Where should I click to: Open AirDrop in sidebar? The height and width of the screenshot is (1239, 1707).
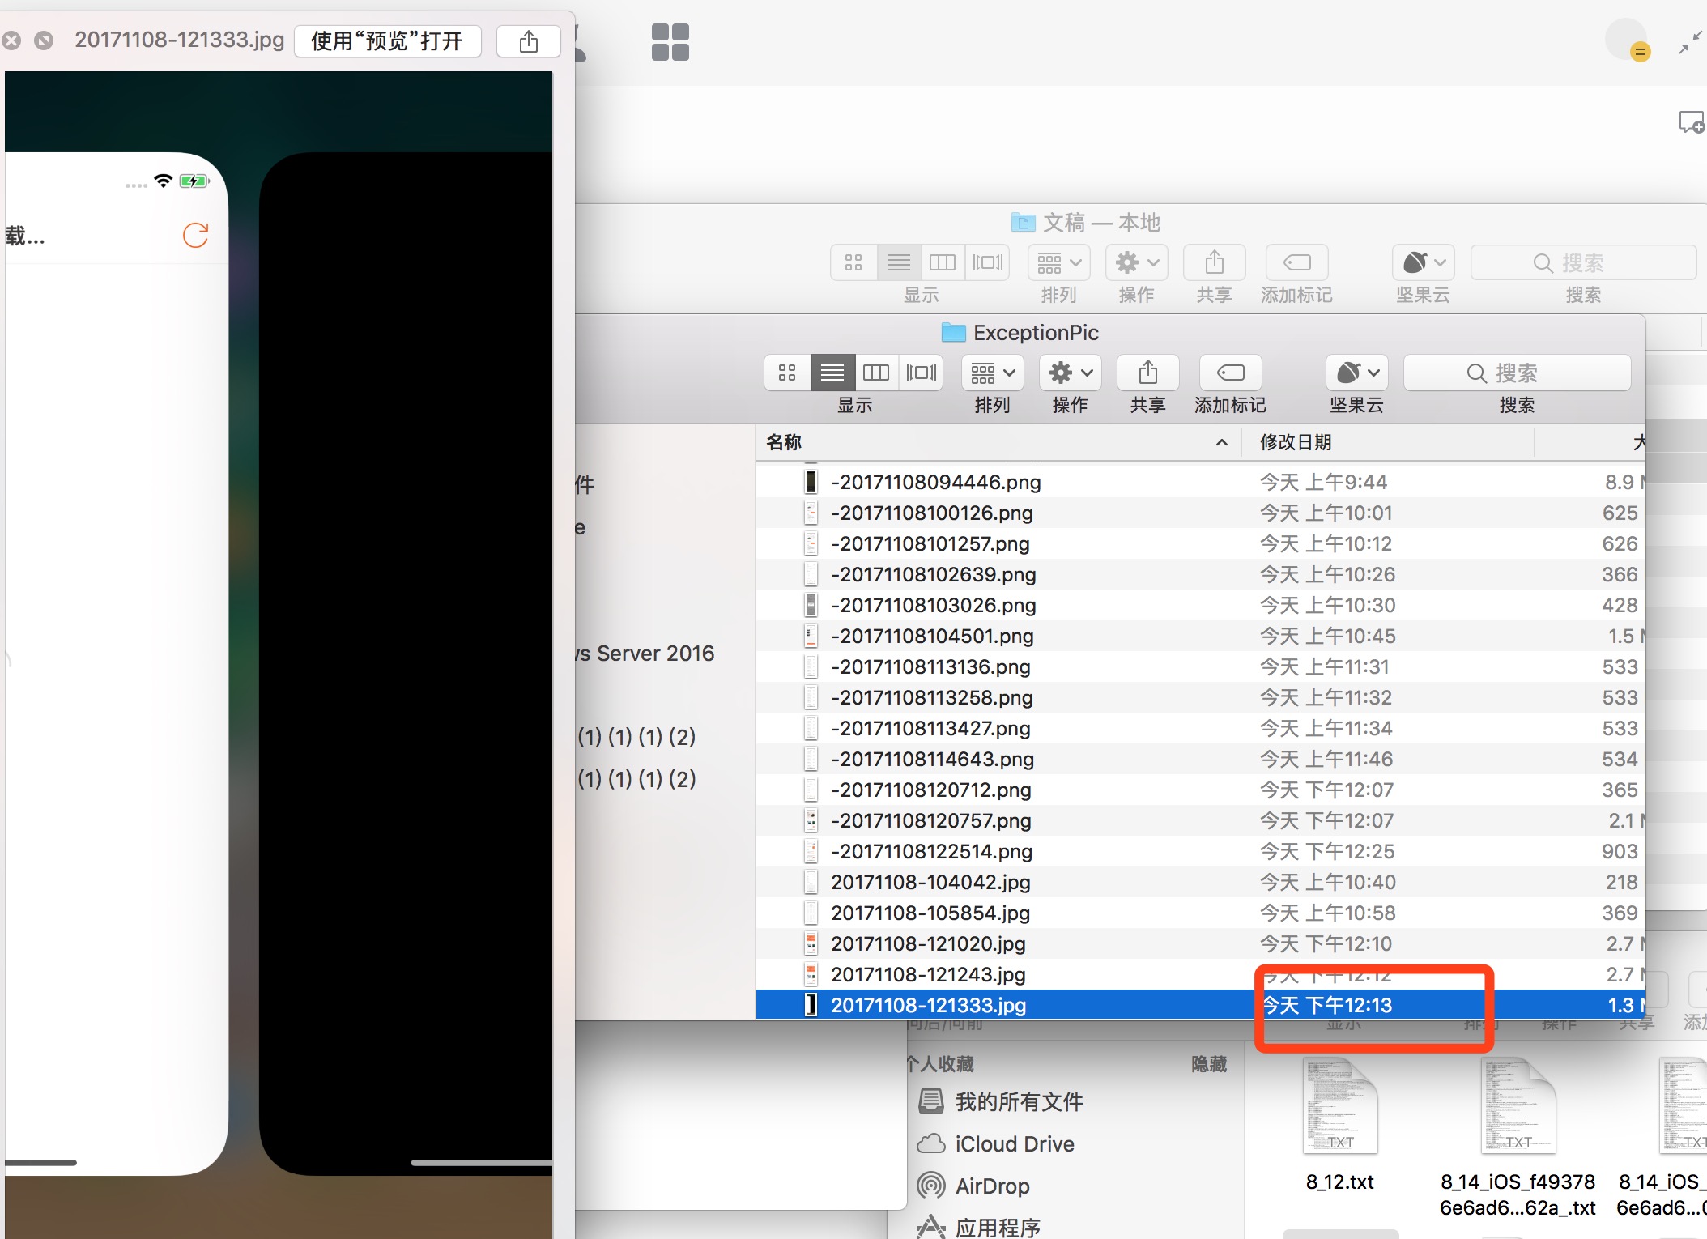click(x=992, y=1186)
